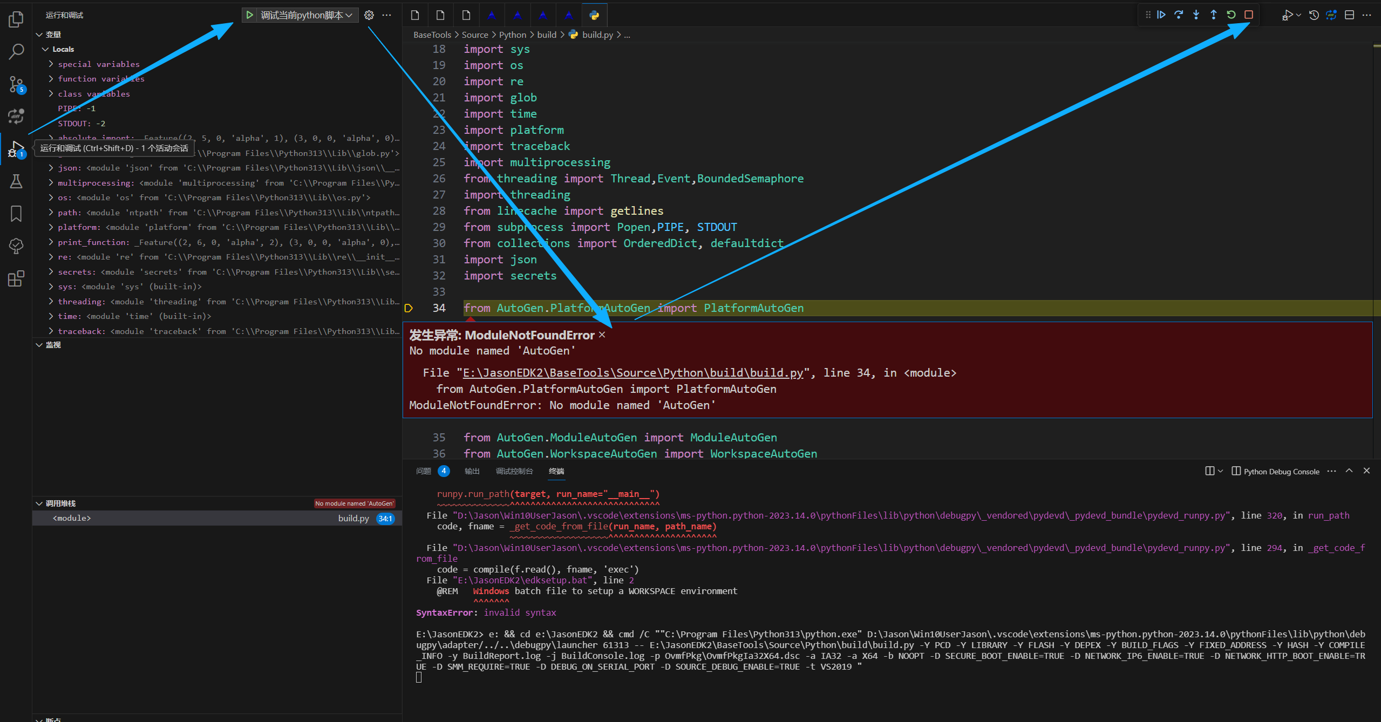The height and width of the screenshot is (722, 1381).
Task: Open launch.json via the gear icon
Action: [x=369, y=15]
